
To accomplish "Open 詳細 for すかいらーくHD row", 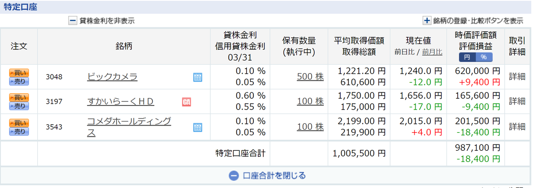I will (517, 101).
